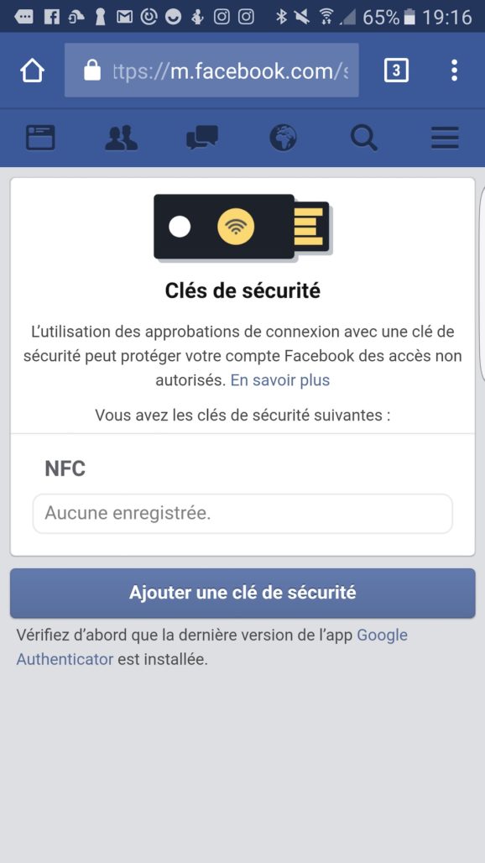Image resolution: width=485 pixels, height=863 pixels.
Task: Open Facebook messages icon
Action: point(202,138)
